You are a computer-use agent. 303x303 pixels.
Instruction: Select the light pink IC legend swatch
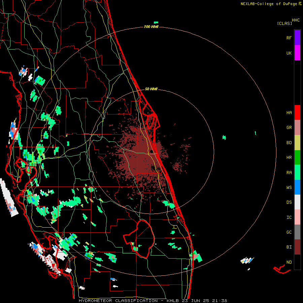[x=297, y=217]
